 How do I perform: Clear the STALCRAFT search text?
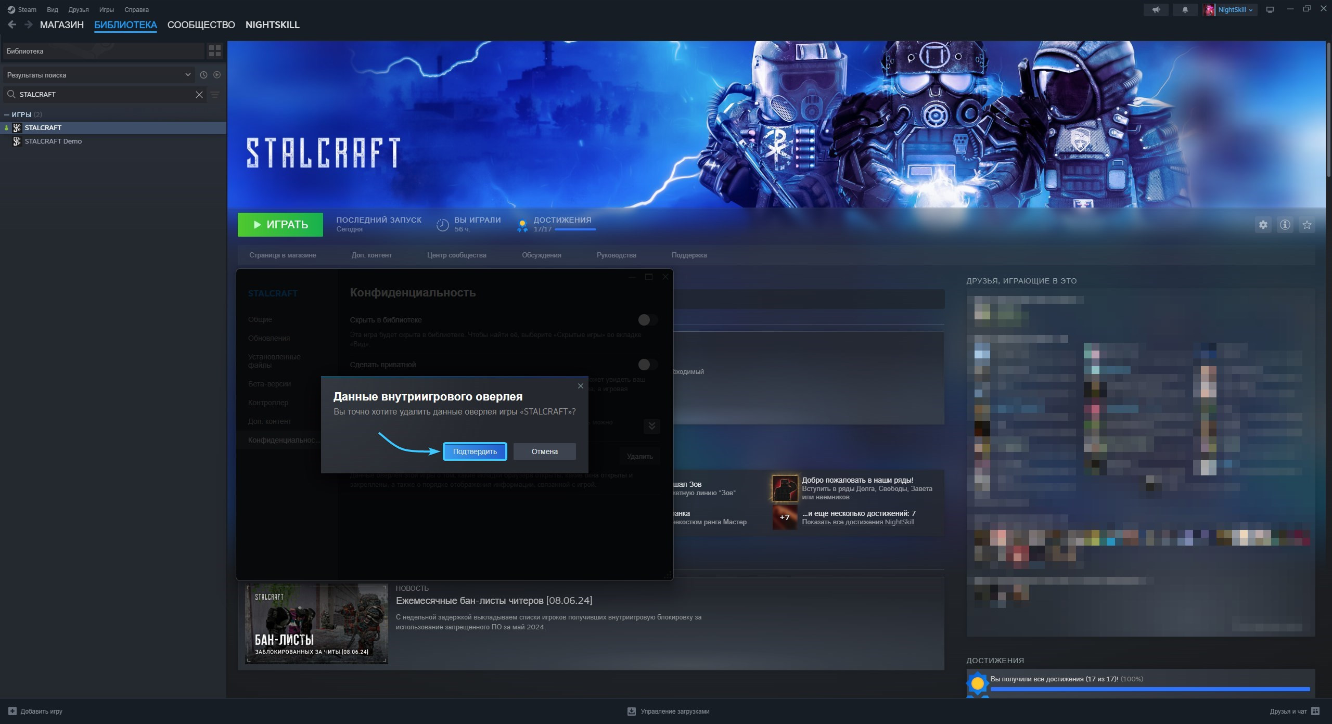pos(199,95)
